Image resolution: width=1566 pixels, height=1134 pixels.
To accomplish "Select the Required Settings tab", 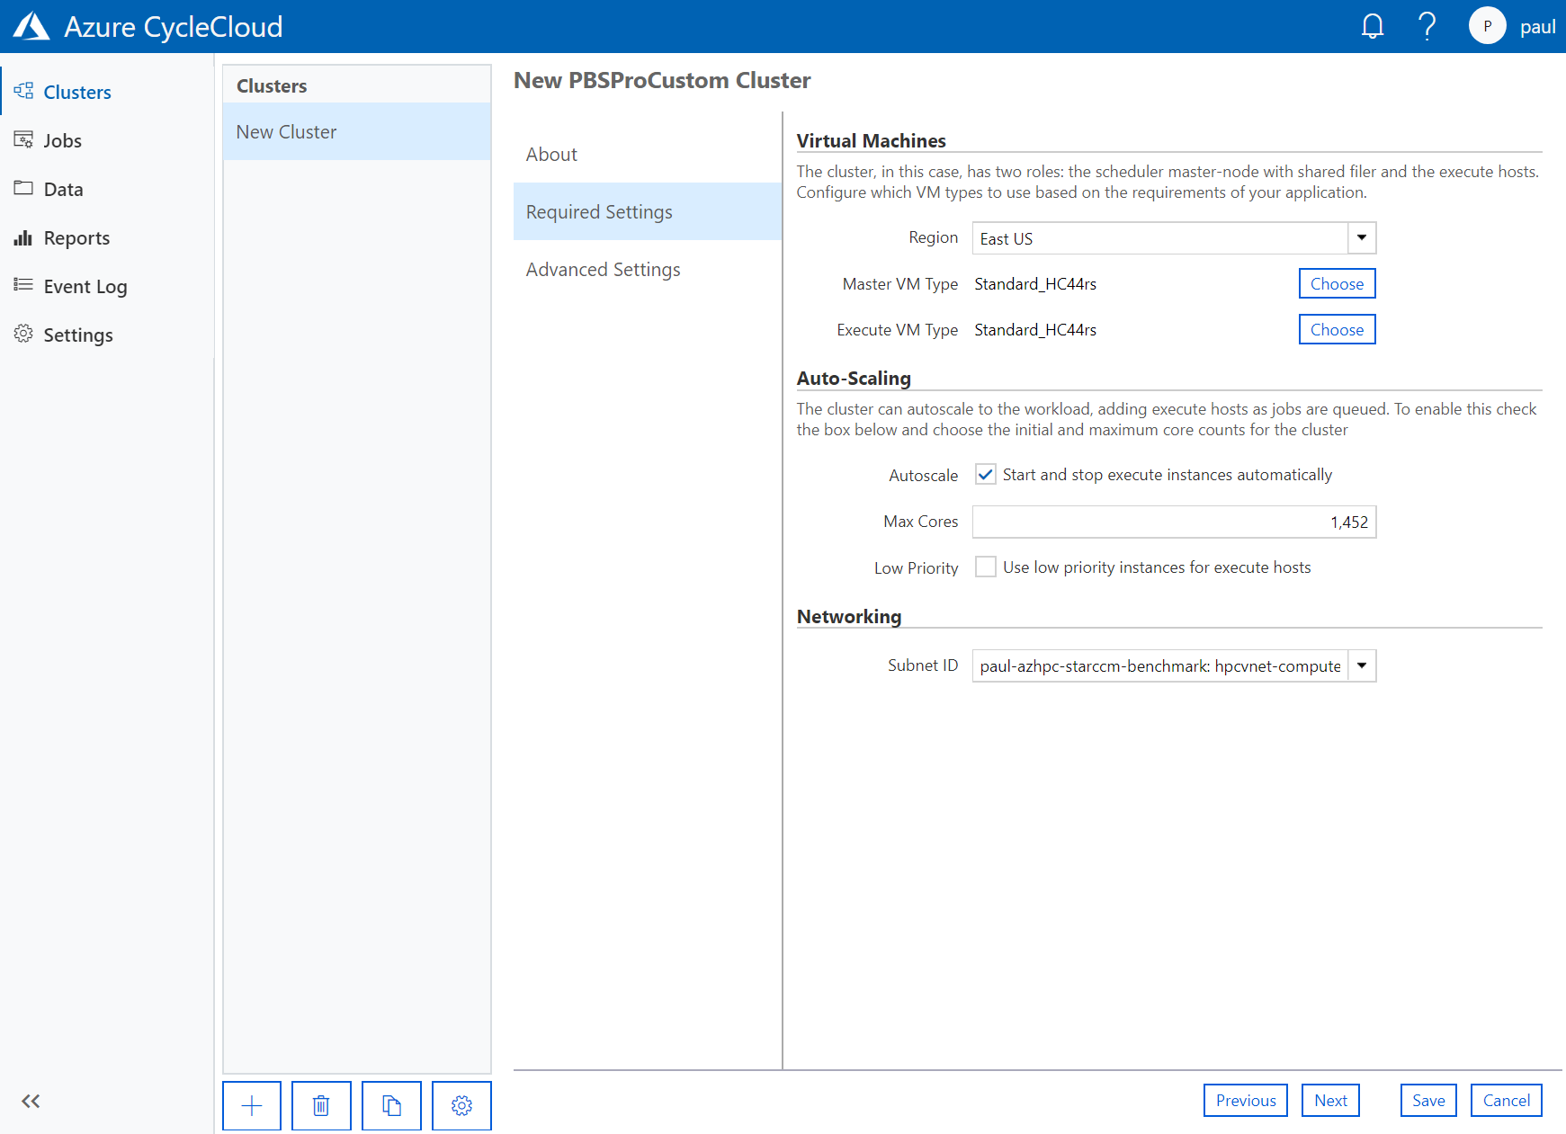I will [648, 211].
